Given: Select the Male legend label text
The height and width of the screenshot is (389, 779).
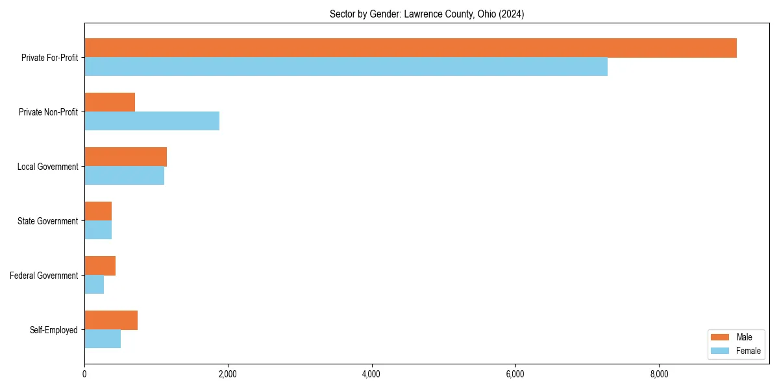Looking at the screenshot, I should point(745,337).
